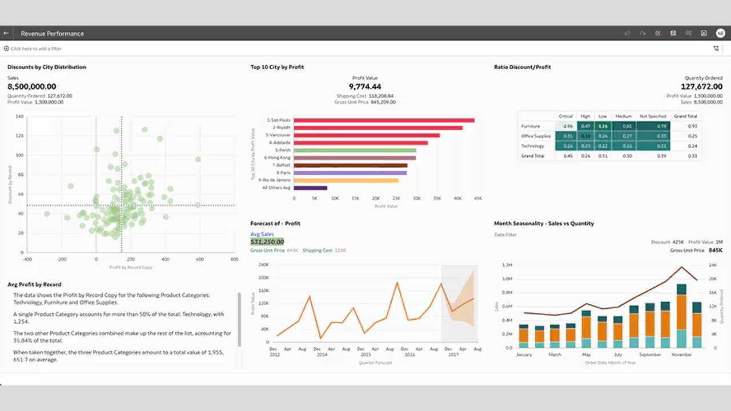Click 'Click here to add a filter'
Image resolution: width=731 pixels, height=411 pixels.
point(36,49)
